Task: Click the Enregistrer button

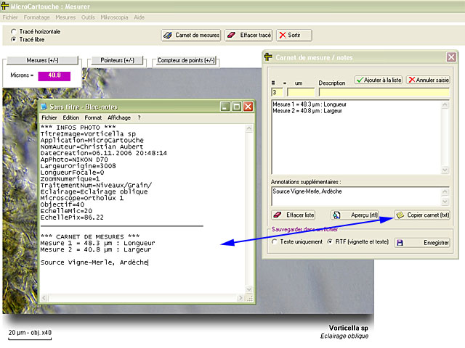Action: pyautogui.click(x=422, y=243)
